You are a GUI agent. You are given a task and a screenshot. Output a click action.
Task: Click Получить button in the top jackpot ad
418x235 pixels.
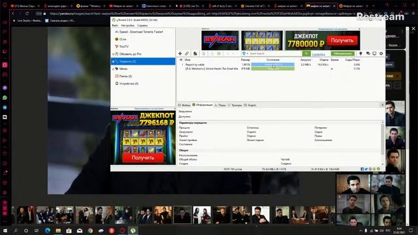click(342, 40)
